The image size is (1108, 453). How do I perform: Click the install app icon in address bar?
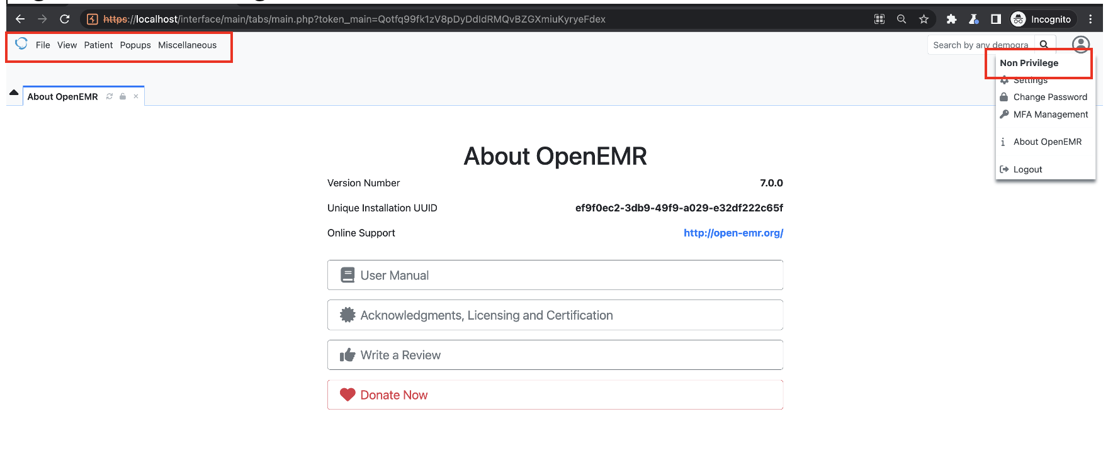(x=879, y=19)
